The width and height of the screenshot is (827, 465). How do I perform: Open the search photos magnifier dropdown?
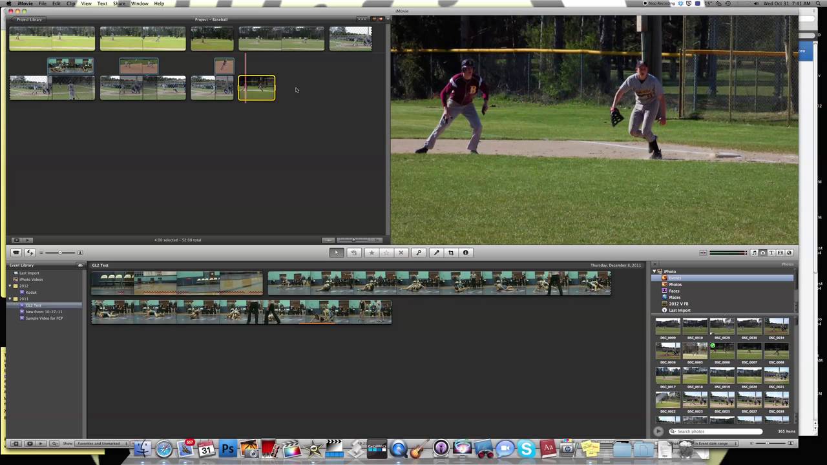(x=673, y=431)
